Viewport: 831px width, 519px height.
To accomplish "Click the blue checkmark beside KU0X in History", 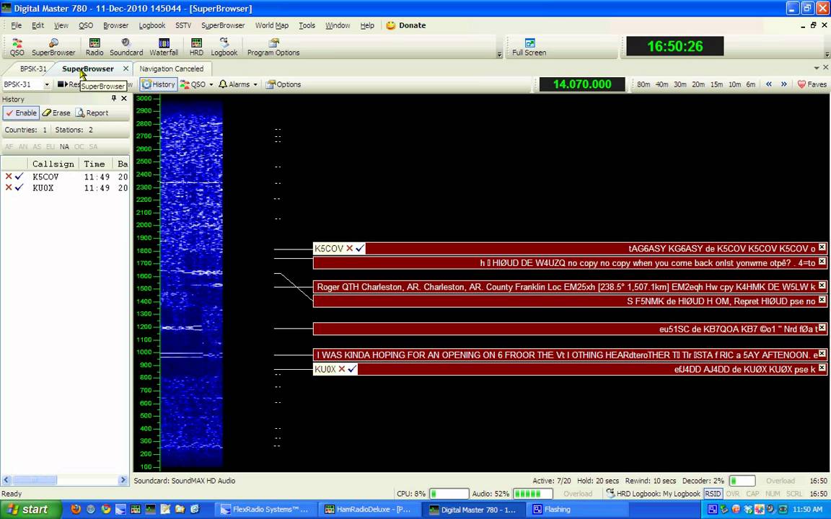I will [x=19, y=187].
